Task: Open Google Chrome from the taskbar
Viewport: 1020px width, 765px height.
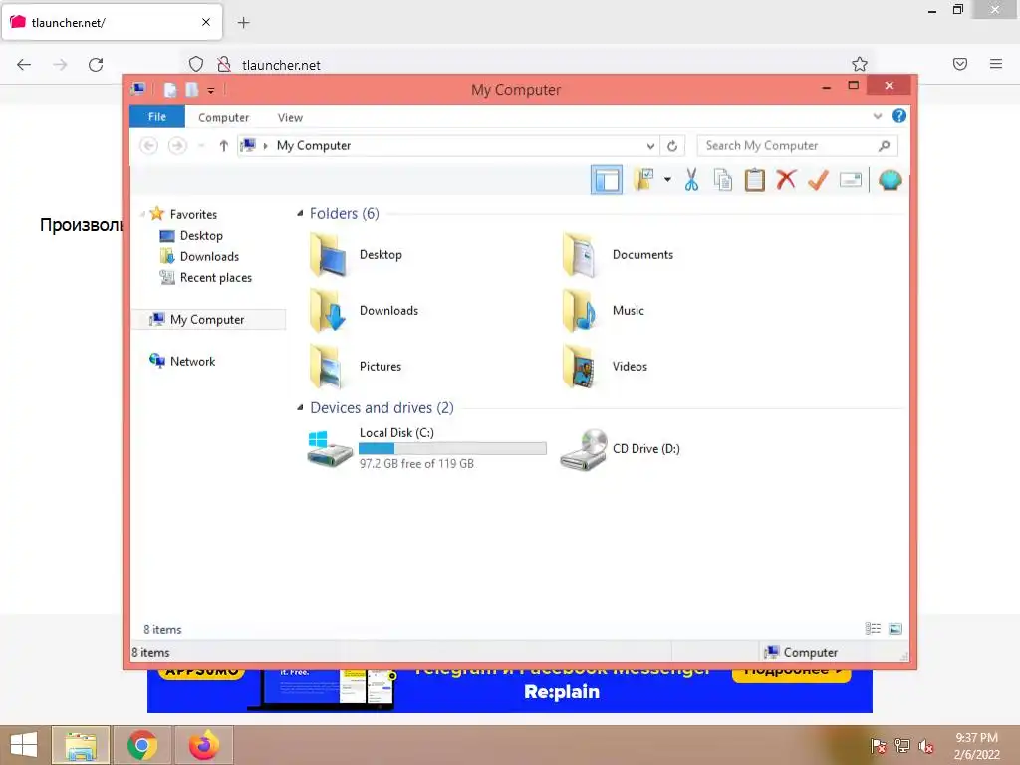Action: tap(142, 745)
